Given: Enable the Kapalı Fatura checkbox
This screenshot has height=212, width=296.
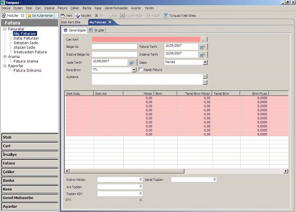Looking at the screenshot, I should click(141, 69).
